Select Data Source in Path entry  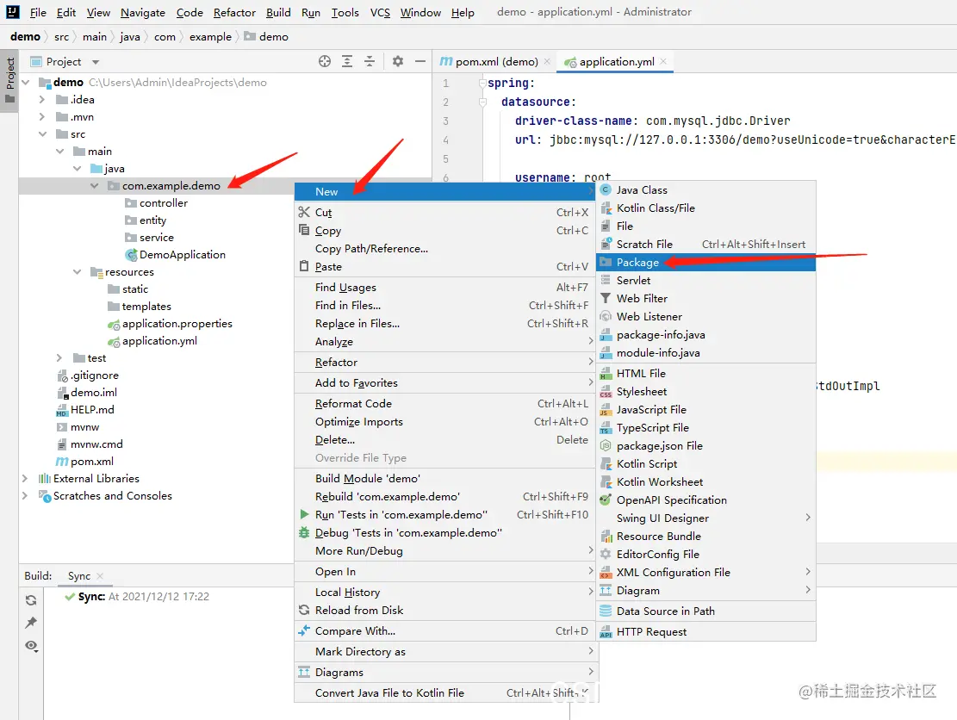(x=705, y=611)
